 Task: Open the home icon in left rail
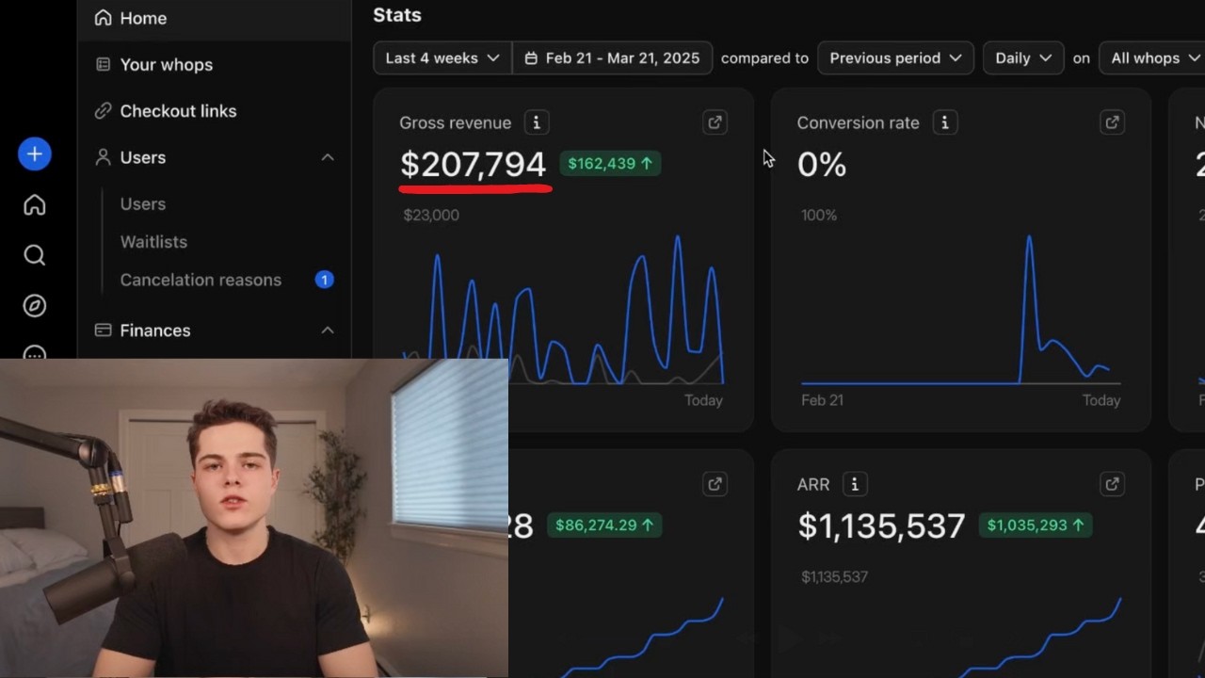coord(35,205)
